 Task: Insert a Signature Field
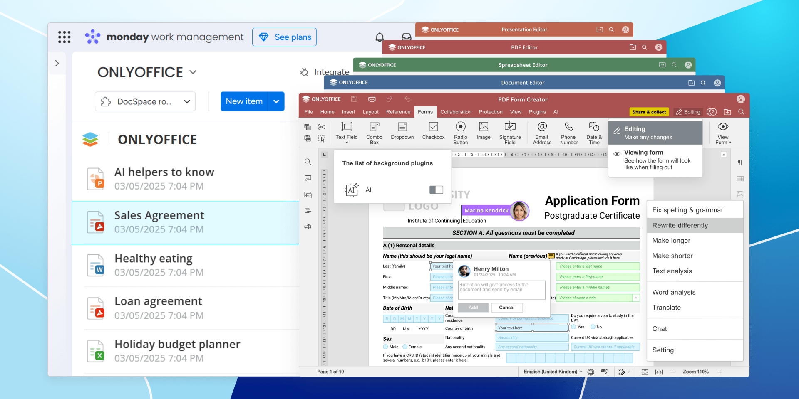coord(510,127)
